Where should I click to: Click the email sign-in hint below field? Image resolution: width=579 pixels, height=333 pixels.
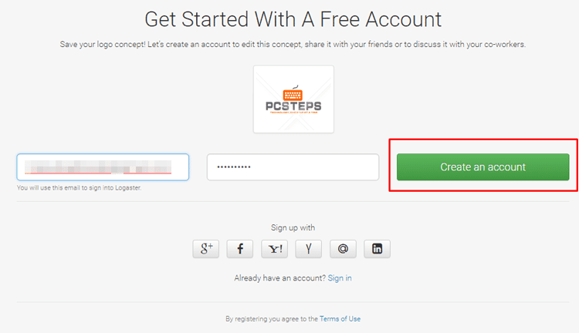pyautogui.click(x=79, y=188)
